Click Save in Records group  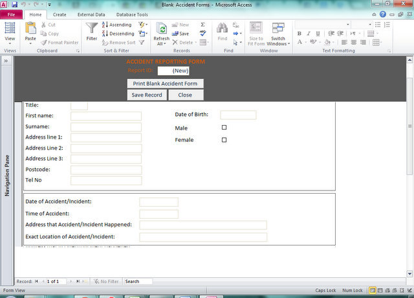click(x=180, y=34)
